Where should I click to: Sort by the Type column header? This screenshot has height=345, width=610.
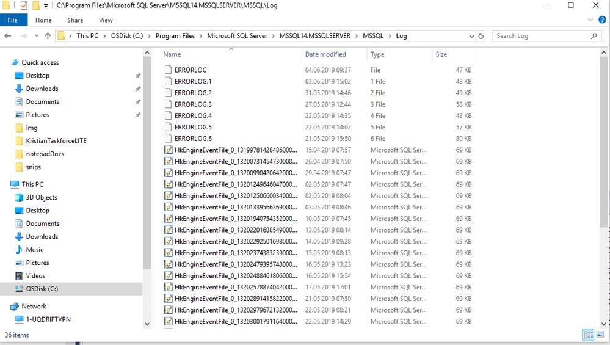377,54
